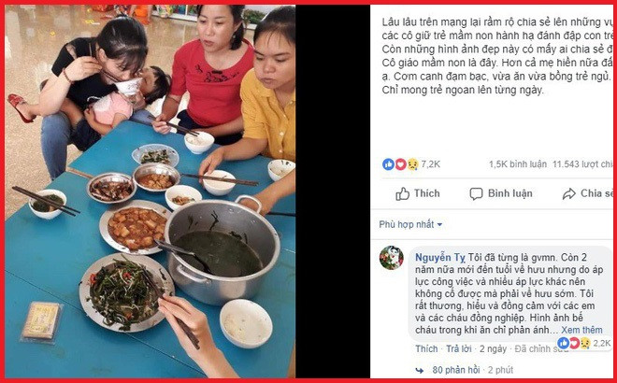
Task: Open the teachers' lunch photo
Action: (150, 191)
